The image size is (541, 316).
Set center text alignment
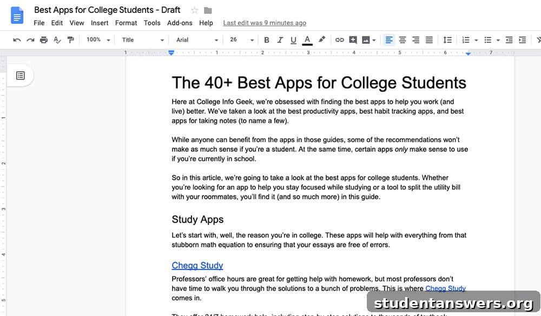click(x=403, y=40)
